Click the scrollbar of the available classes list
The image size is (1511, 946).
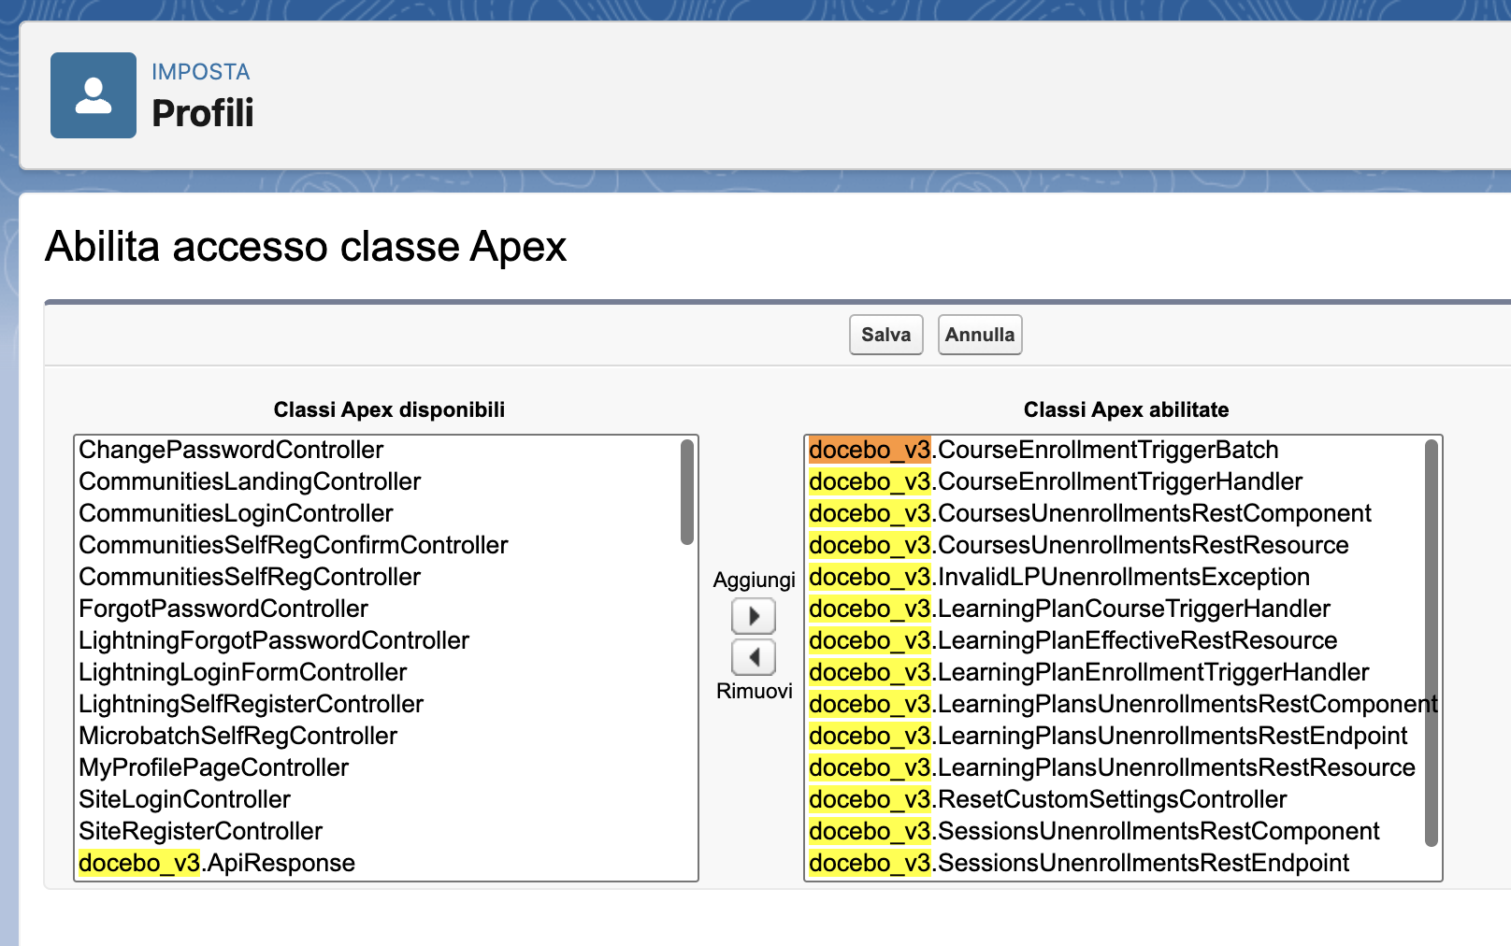pos(687,492)
